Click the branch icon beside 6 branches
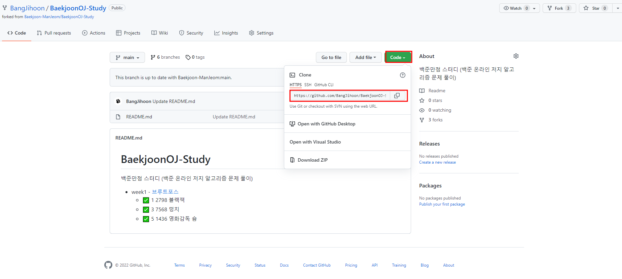622x279 pixels. [x=153, y=57]
